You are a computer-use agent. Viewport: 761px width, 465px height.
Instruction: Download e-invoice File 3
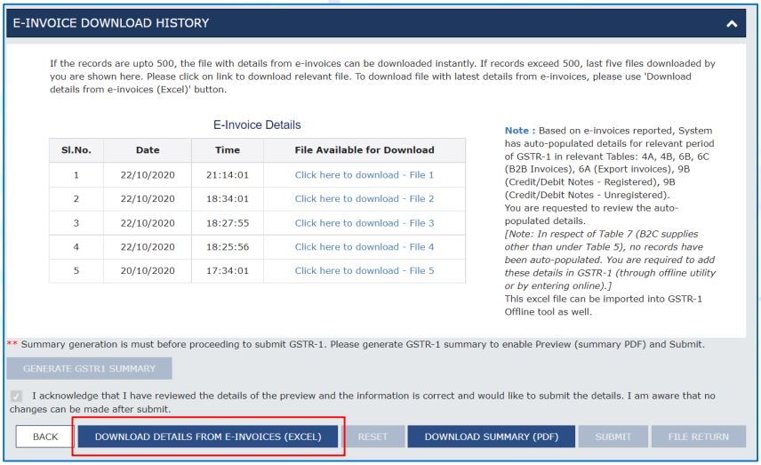coord(364,223)
